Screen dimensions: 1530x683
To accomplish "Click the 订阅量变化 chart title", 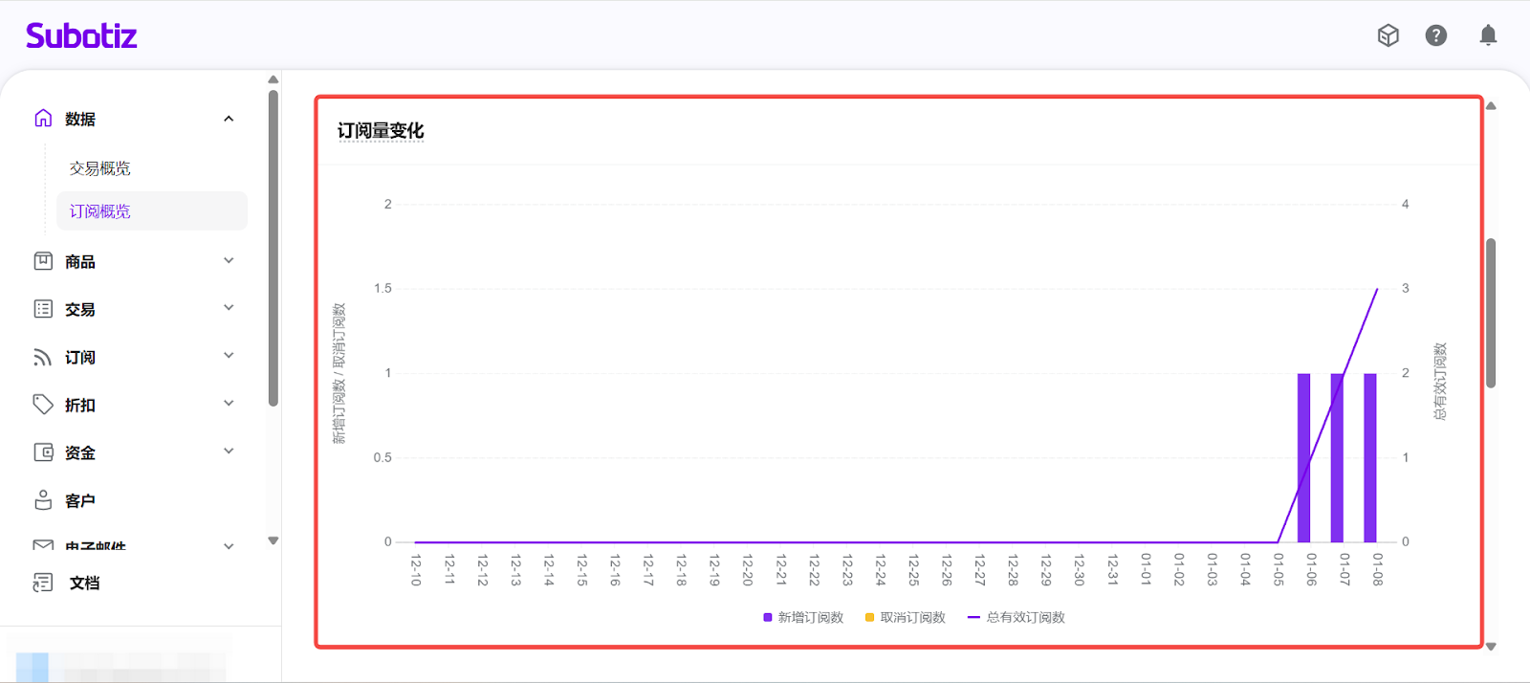I will 381,131.
